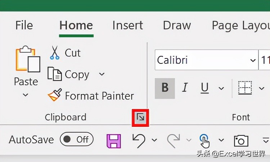Toggle Bold formatting

165,88
